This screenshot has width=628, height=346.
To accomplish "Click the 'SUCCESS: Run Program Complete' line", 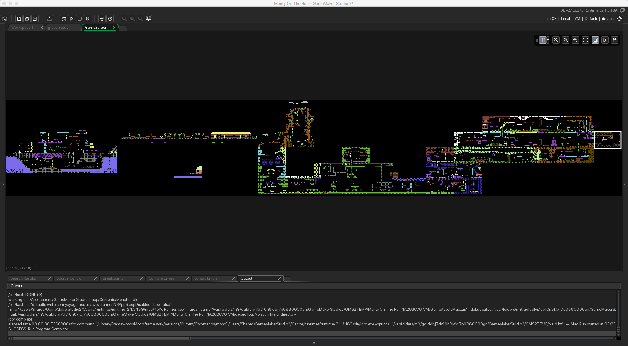I will (x=38, y=329).
